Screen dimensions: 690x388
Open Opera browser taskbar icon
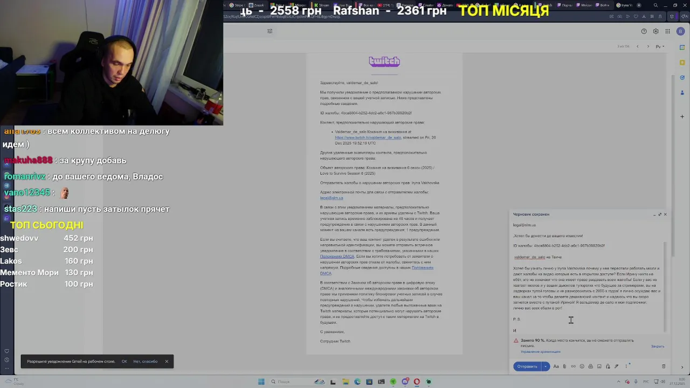pos(417,382)
